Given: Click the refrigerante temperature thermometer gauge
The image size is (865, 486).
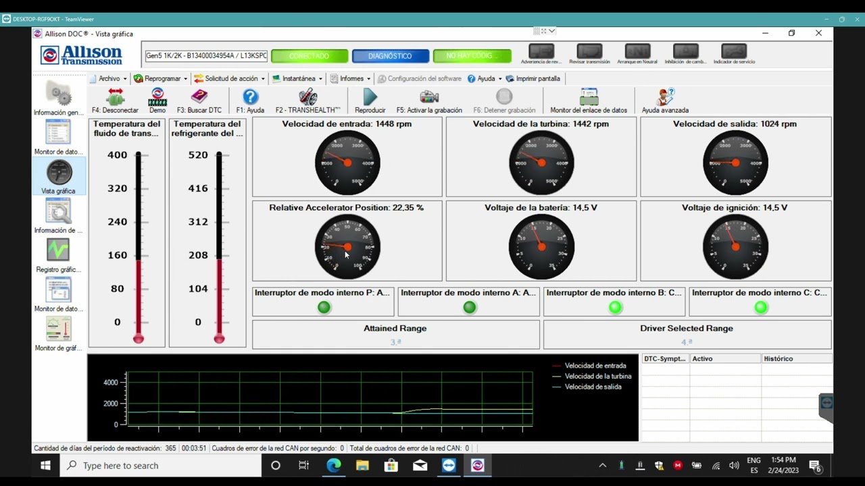Looking at the screenshot, I should click(x=219, y=246).
